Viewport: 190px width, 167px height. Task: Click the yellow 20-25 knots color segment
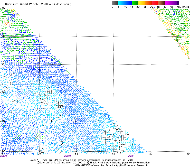(x=142, y=3)
